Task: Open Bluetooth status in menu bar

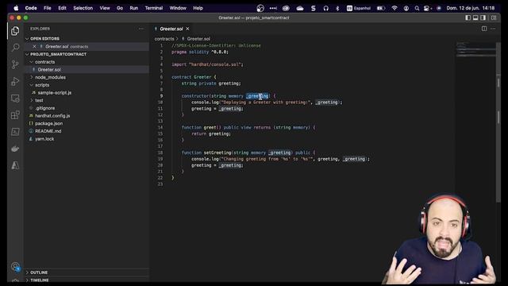Action: [337, 8]
